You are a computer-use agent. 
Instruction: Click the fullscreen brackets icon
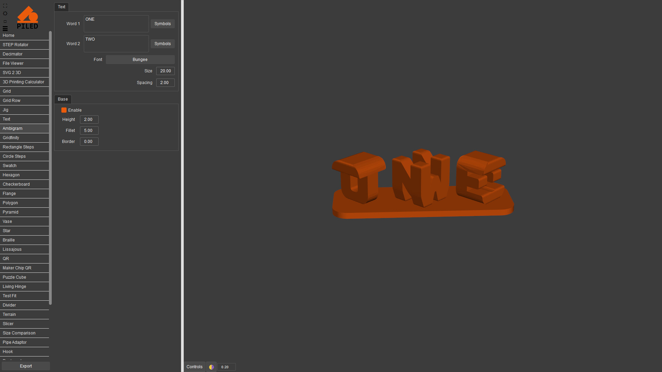coord(5,6)
